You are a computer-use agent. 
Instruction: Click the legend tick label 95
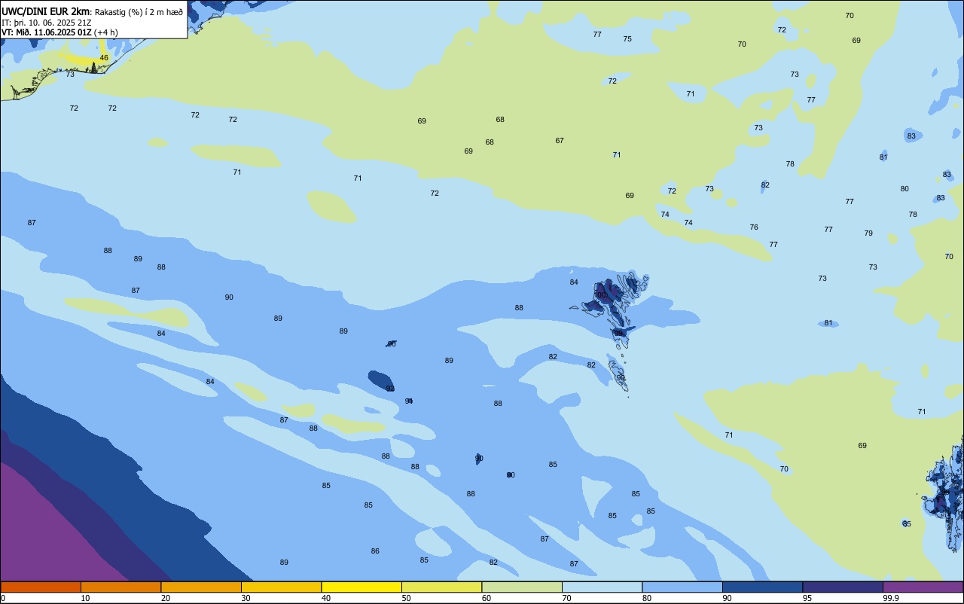coord(807,598)
